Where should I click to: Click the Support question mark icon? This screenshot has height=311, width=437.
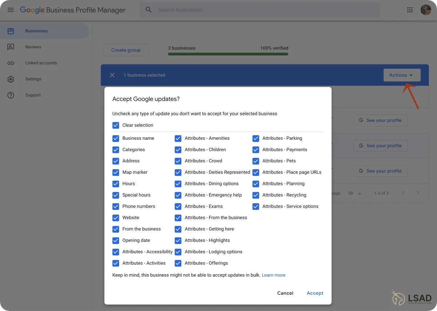coord(11,95)
